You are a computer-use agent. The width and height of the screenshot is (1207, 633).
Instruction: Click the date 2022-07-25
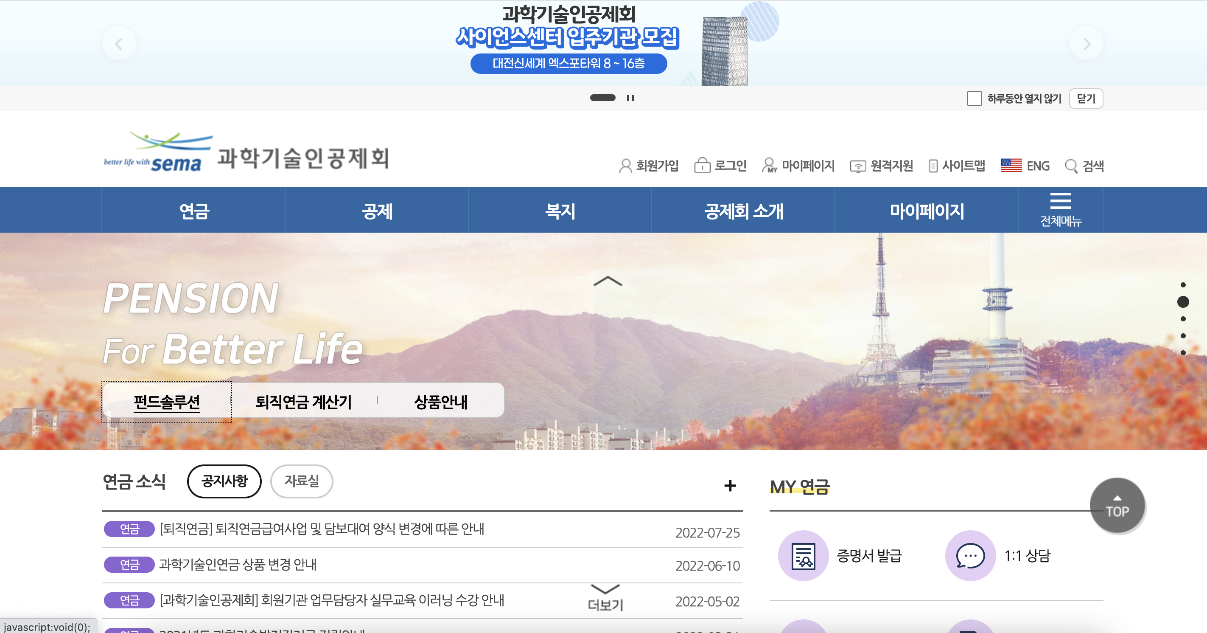click(708, 533)
